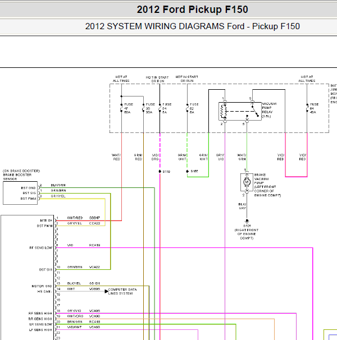
Task: Click Computer Data Lines System reference
Action: click(x=116, y=291)
